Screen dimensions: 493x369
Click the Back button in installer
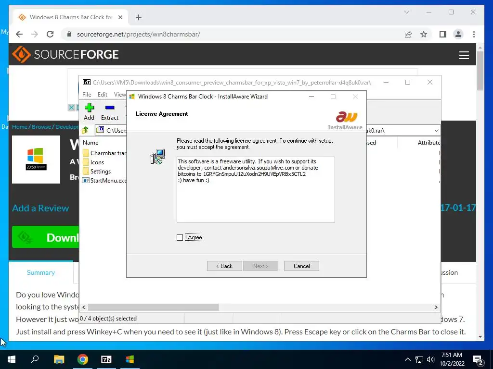[x=224, y=266]
